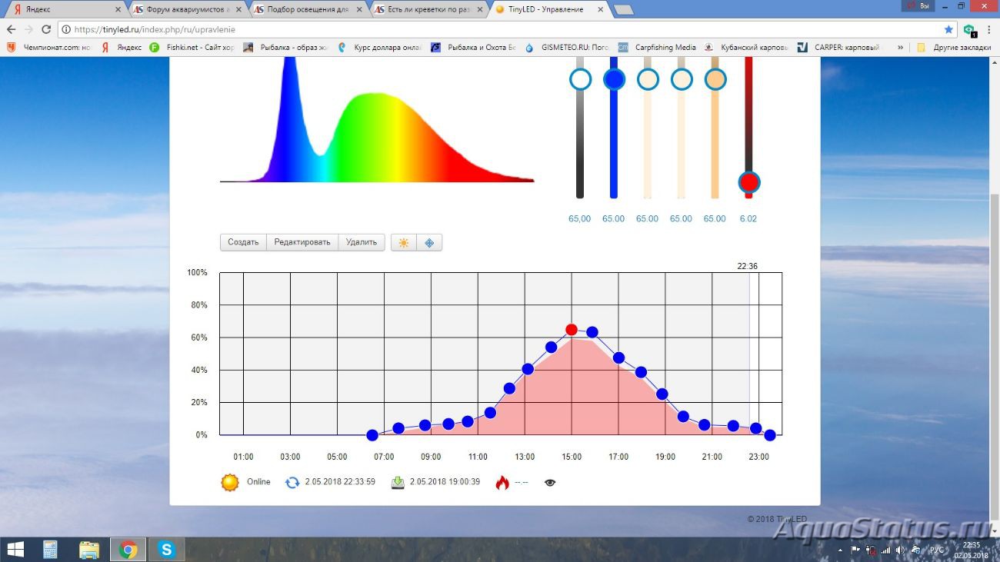Select the blue point at 0% near 07:00
This screenshot has height=562, width=1000.
point(372,435)
